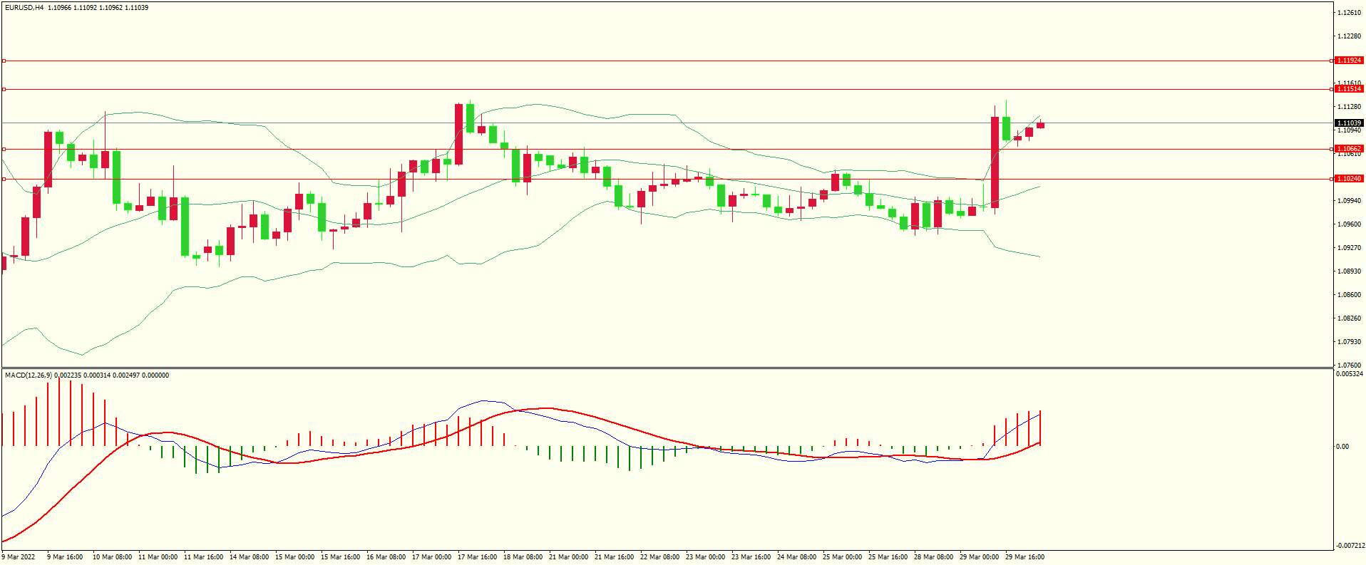Click the left handle of the 1.11514 line
The height and width of the screenshot is (565, 1366).
point(4,89)
